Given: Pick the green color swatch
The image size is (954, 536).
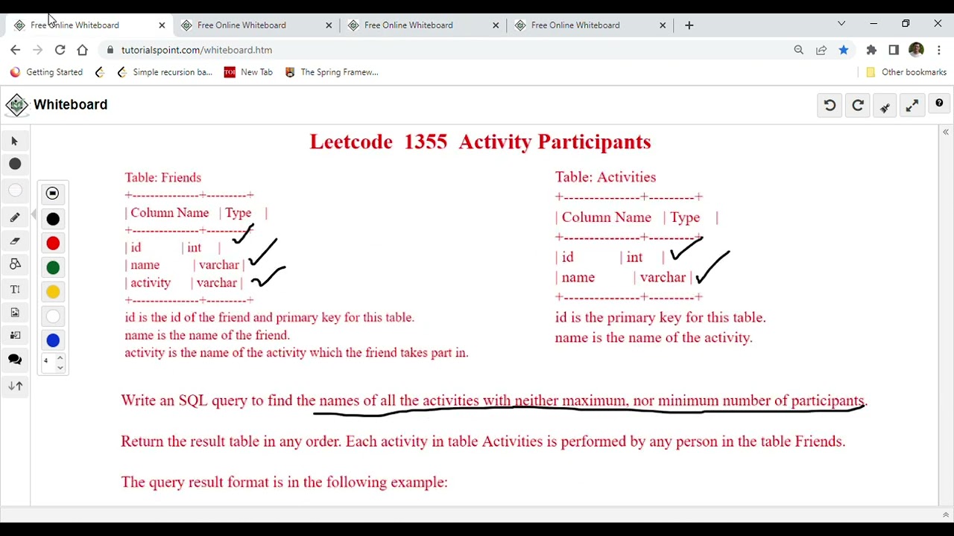Looking at the screenshot, I should pyautogui.click(x=53, y=267).
